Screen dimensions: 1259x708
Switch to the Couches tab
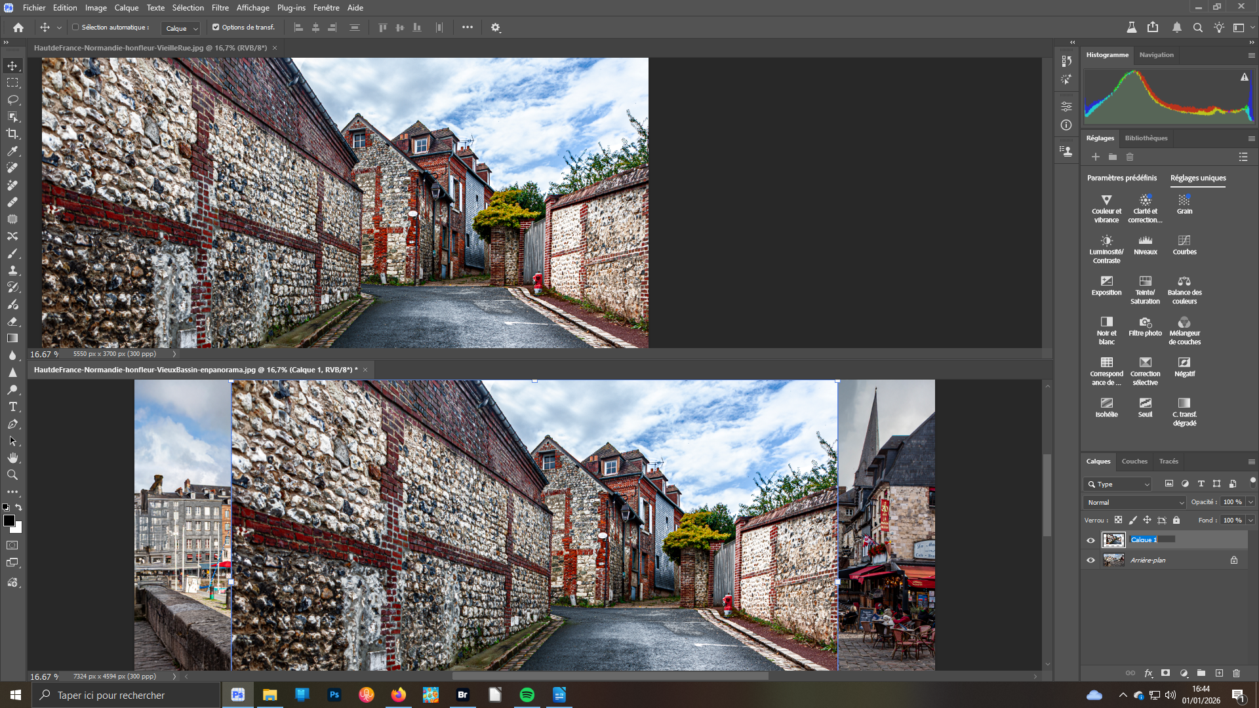(x=1134, y=462)
